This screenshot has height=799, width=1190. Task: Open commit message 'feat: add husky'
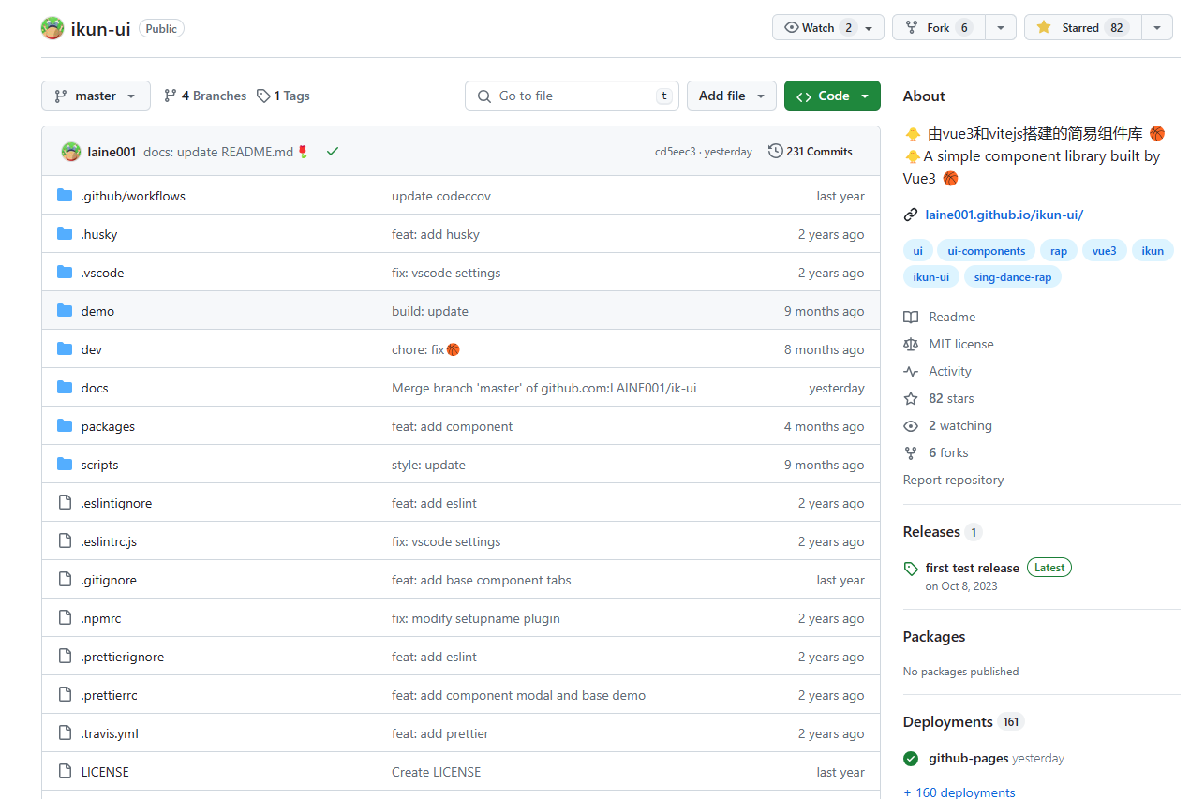point(436,234)
